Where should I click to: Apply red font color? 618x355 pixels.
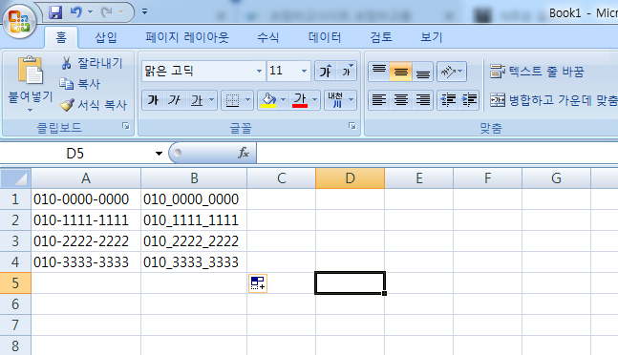coord(300,100)
